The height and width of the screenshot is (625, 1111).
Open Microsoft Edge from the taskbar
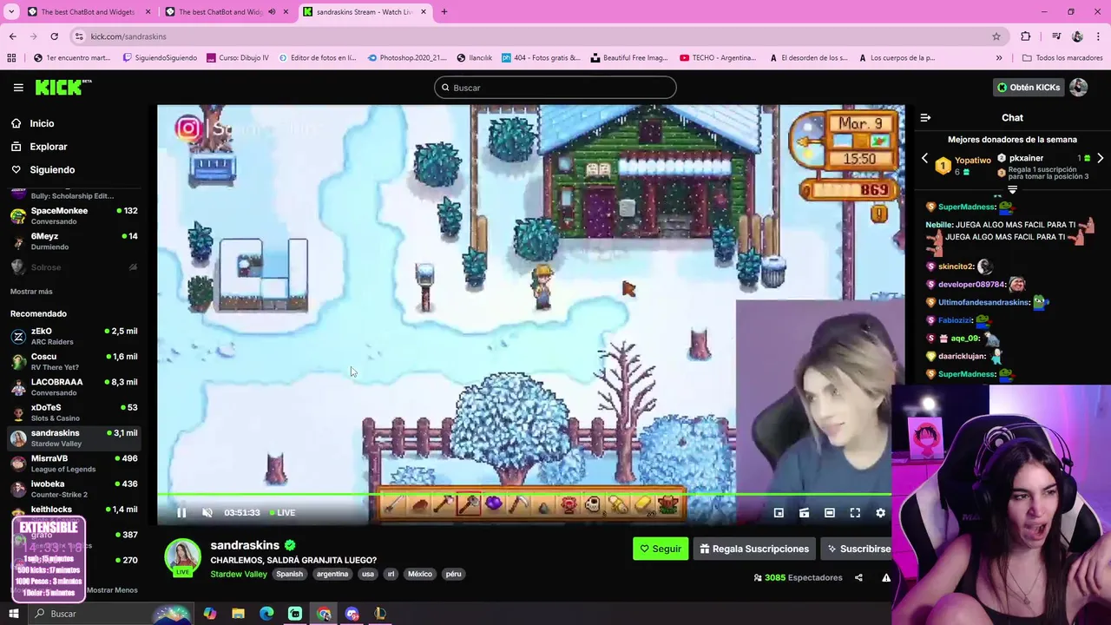pos(266,614)
